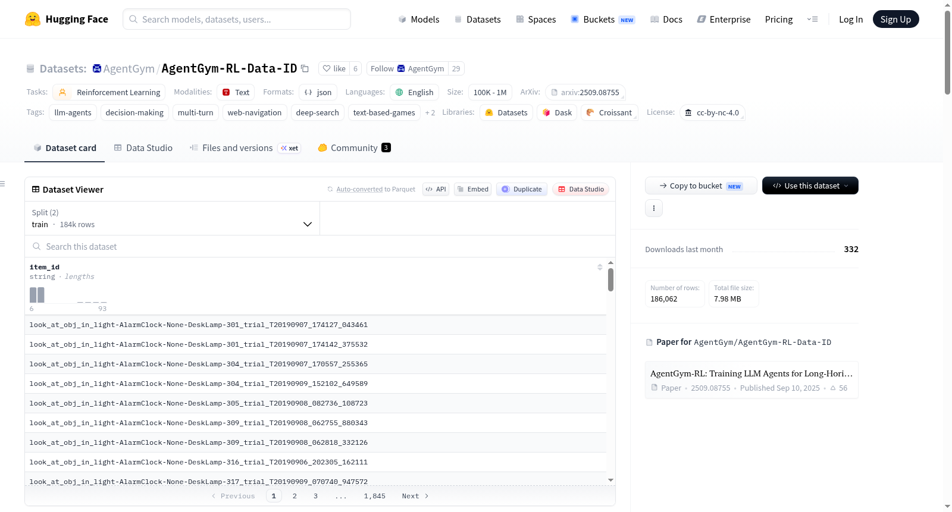Select the 100K - 1M size tag
The image size is (952, 512).
(490, 92)
